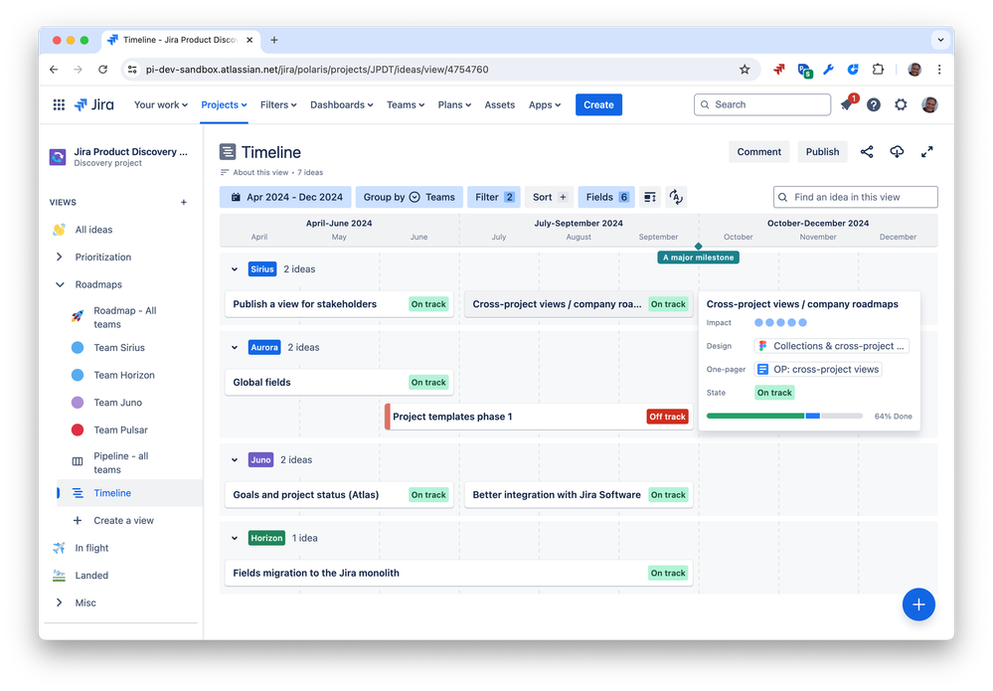The width and height of the screenshot is (993, 691).
Task: Open the Plans dropdown menu
Action: point(454,105)
